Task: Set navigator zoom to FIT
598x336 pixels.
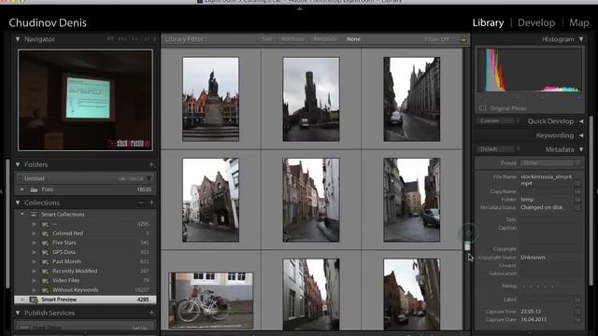Action: 110,39
